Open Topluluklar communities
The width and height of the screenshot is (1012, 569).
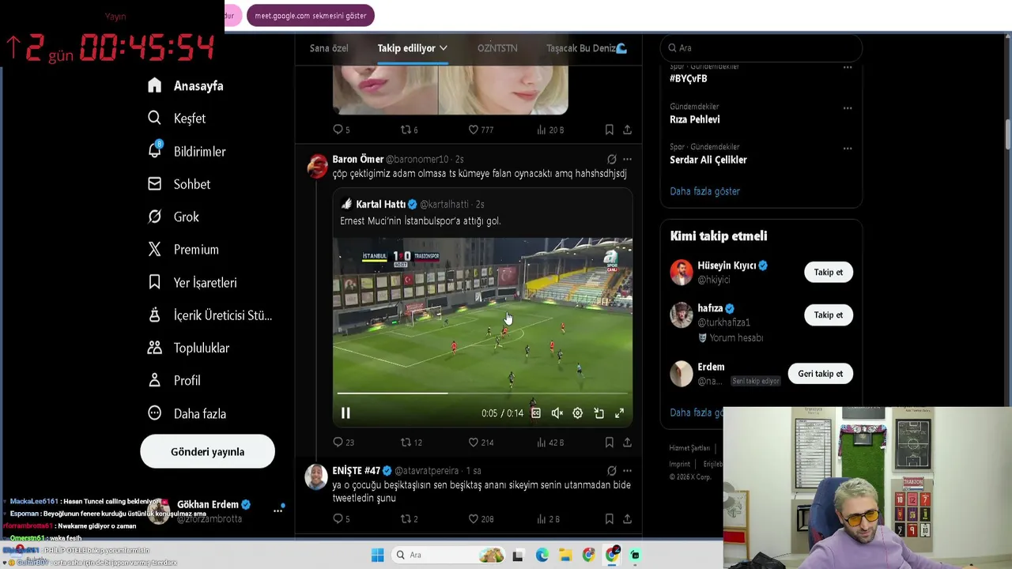(189, 348)
